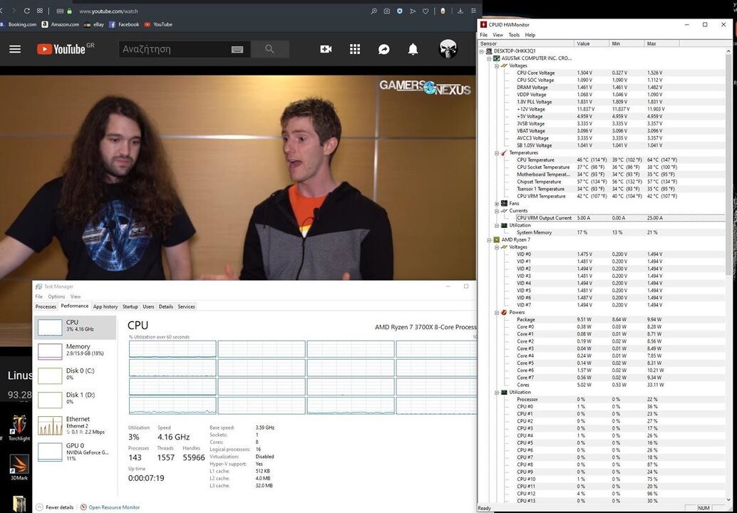This screenshot has height=513, width=737.
Task: Open the 3DMark desktop shortcut
Action: 19,467
